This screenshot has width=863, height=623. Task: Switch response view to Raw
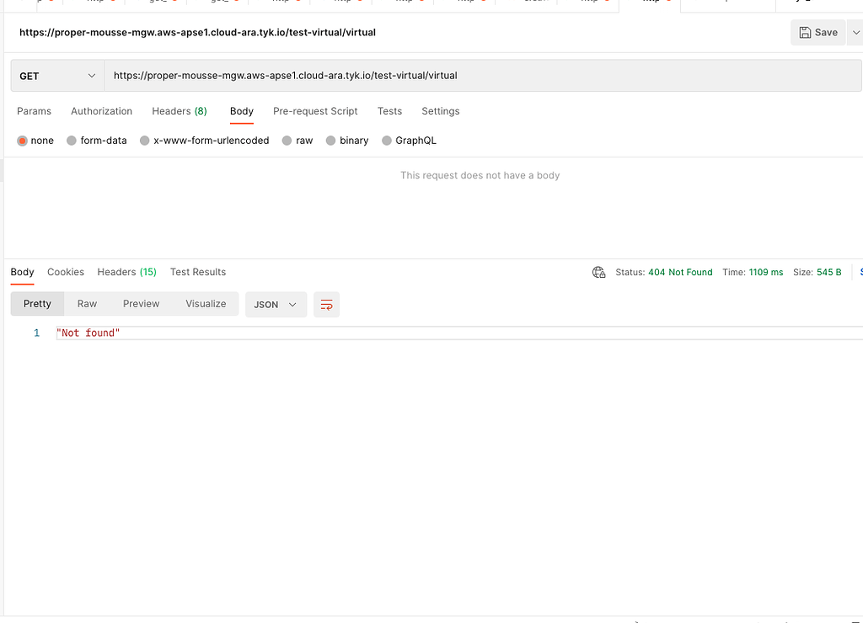[87, 304]
